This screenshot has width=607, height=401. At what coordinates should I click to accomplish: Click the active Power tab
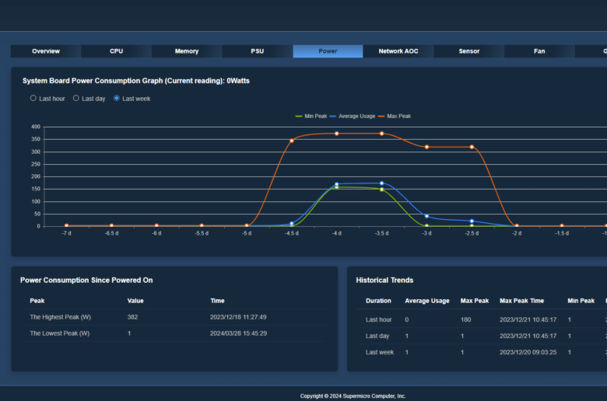(328, 51)
